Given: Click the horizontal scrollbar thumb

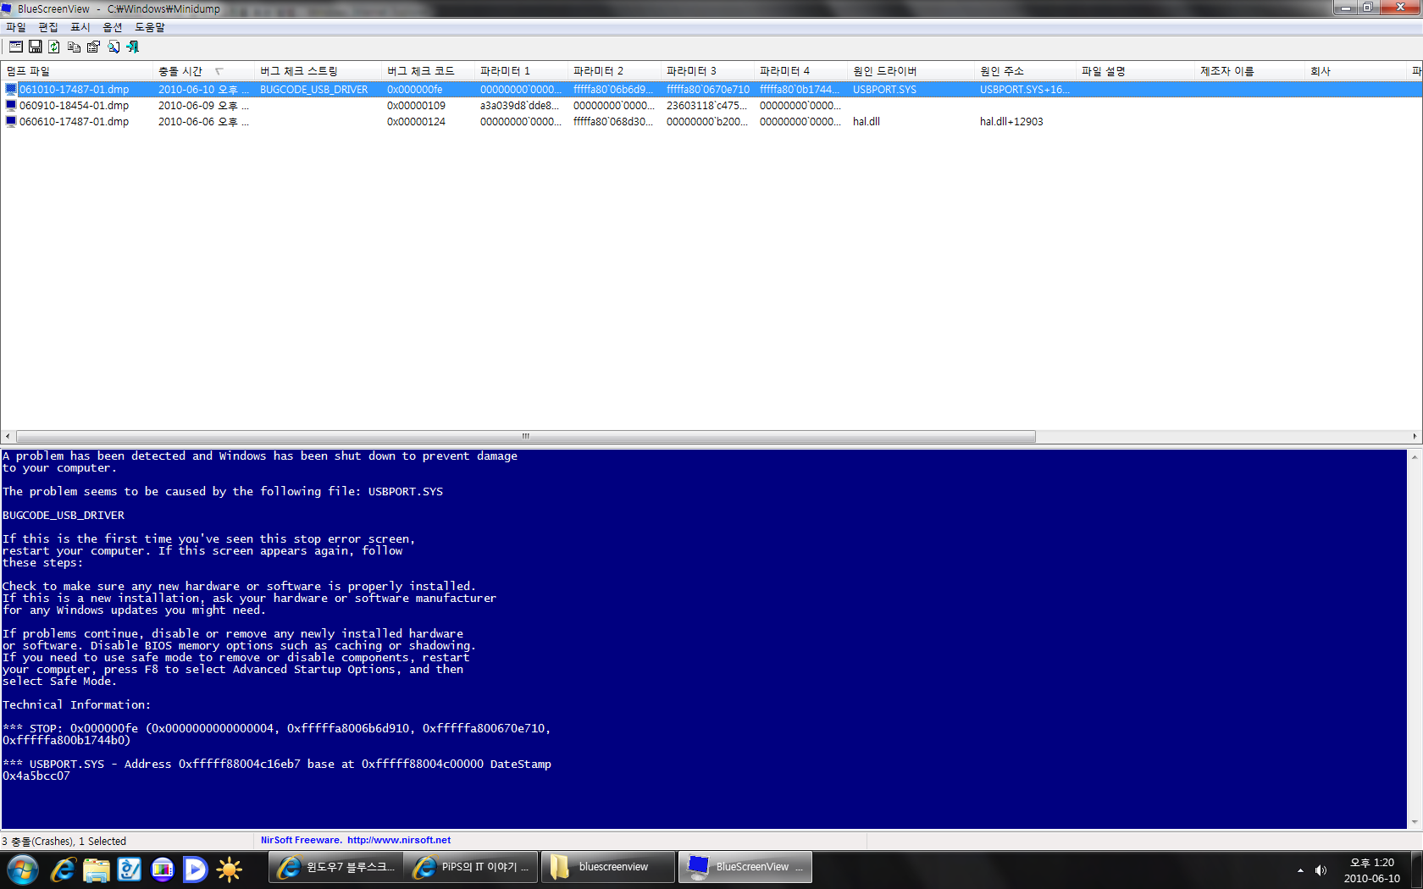Looking at the screenshot, I should [x=525, y=437].
